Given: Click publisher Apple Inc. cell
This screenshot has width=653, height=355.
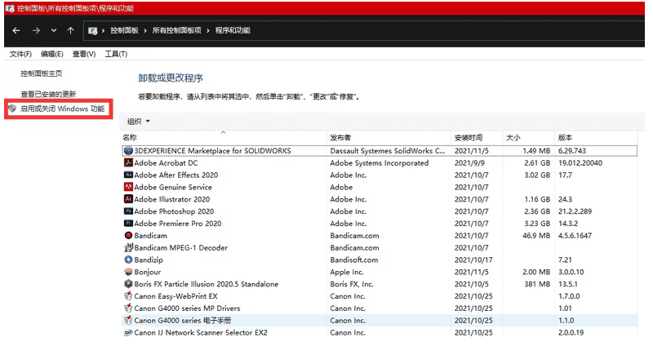Looking at the screenshot, I should (347, 272).
